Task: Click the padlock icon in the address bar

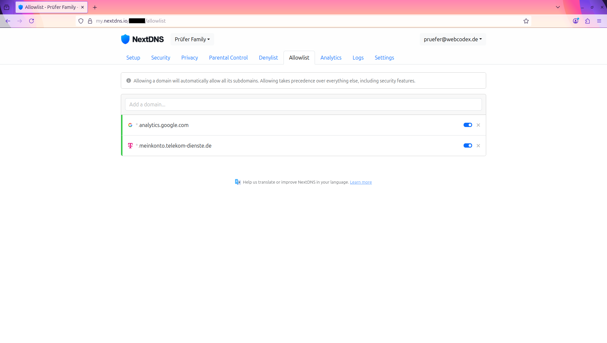Action: tap(90, 21)
